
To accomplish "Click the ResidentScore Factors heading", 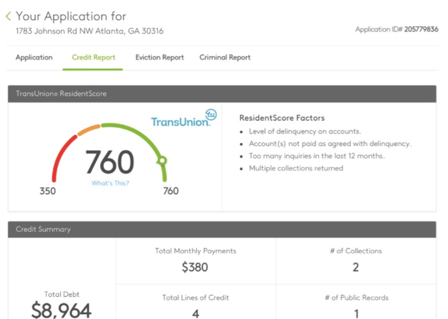I will point(282,118).
